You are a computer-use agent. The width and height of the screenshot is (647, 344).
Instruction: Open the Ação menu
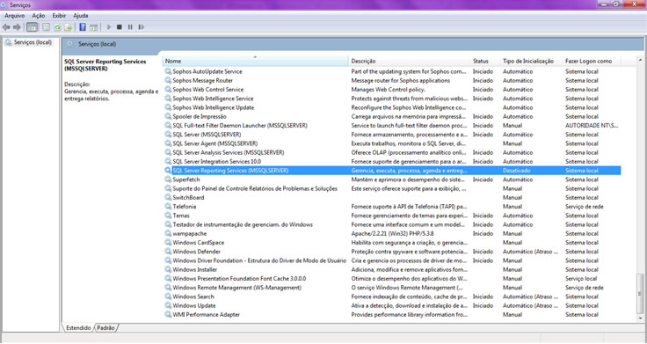(x=39, y=16)
